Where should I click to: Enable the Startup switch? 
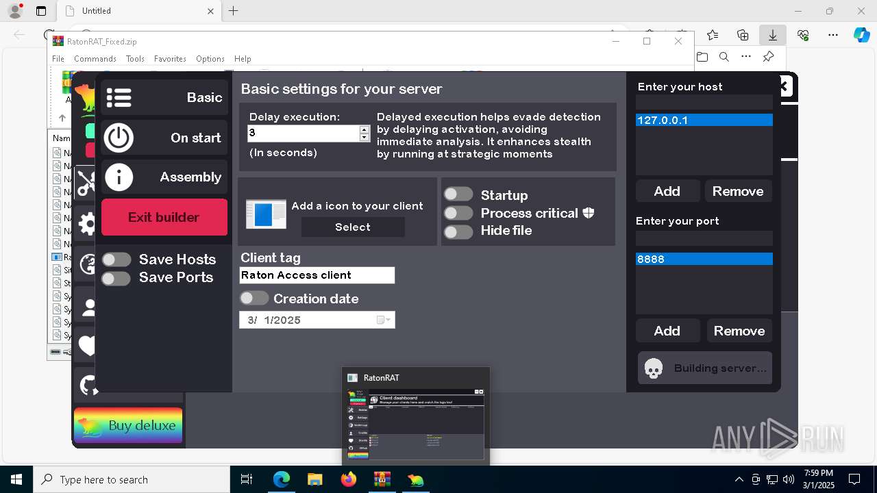pyautogui.click(x=458, y=194)
